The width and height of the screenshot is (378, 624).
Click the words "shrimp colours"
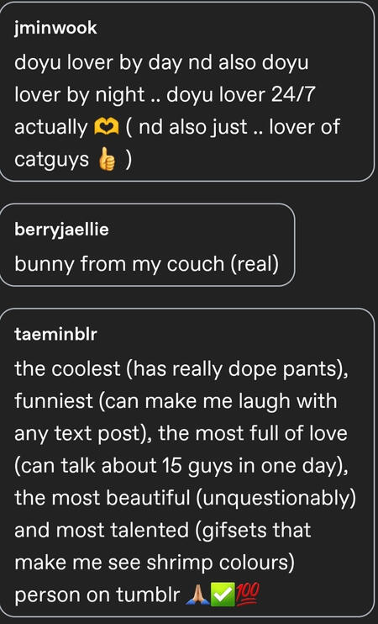pos(217,563)
